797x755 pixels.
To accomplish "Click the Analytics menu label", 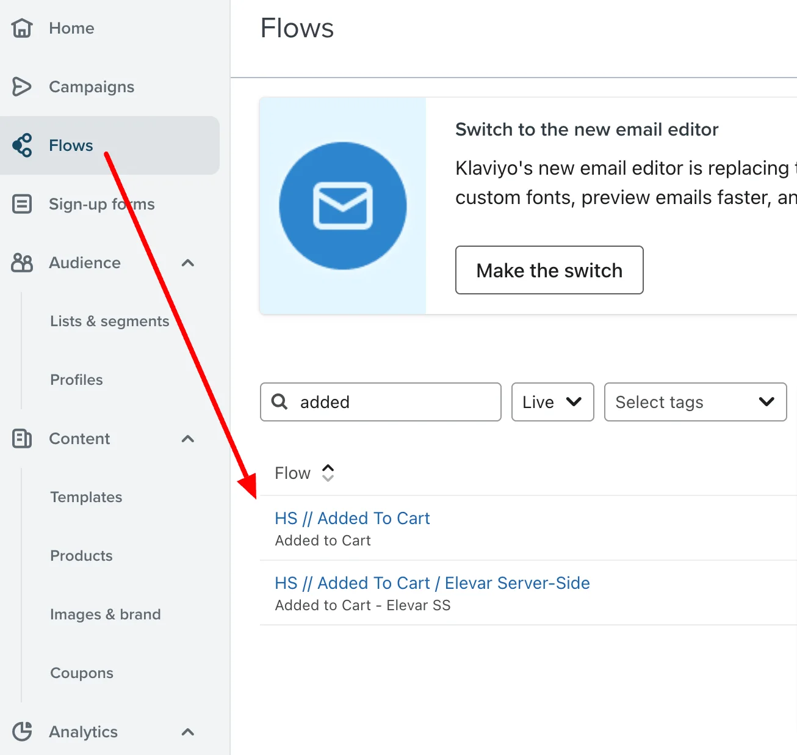I will click(x=83, y=732).
